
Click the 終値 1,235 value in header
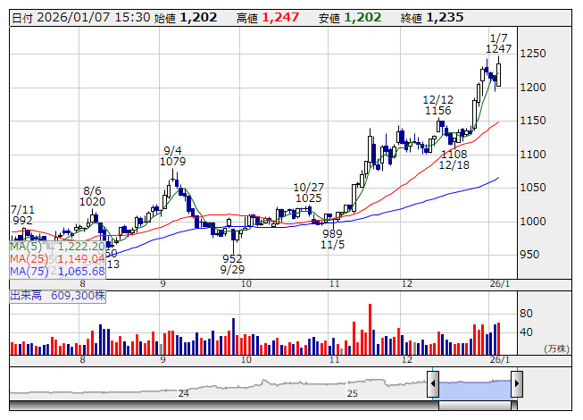pos(444,17)
